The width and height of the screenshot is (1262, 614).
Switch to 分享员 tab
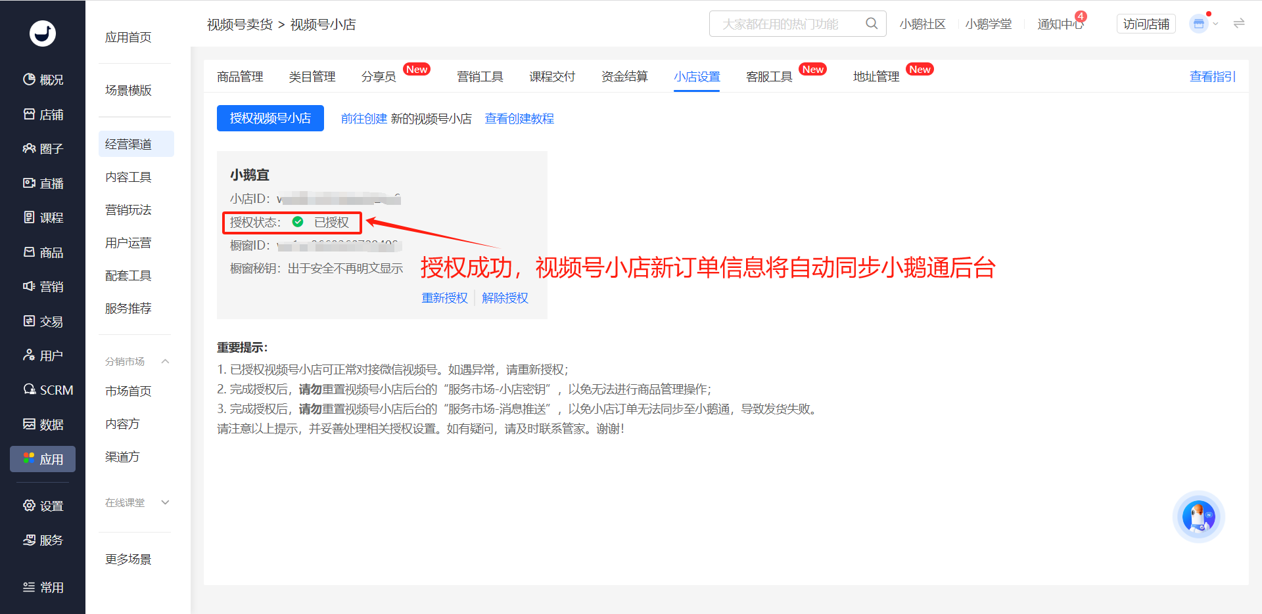tap(379, 77)
